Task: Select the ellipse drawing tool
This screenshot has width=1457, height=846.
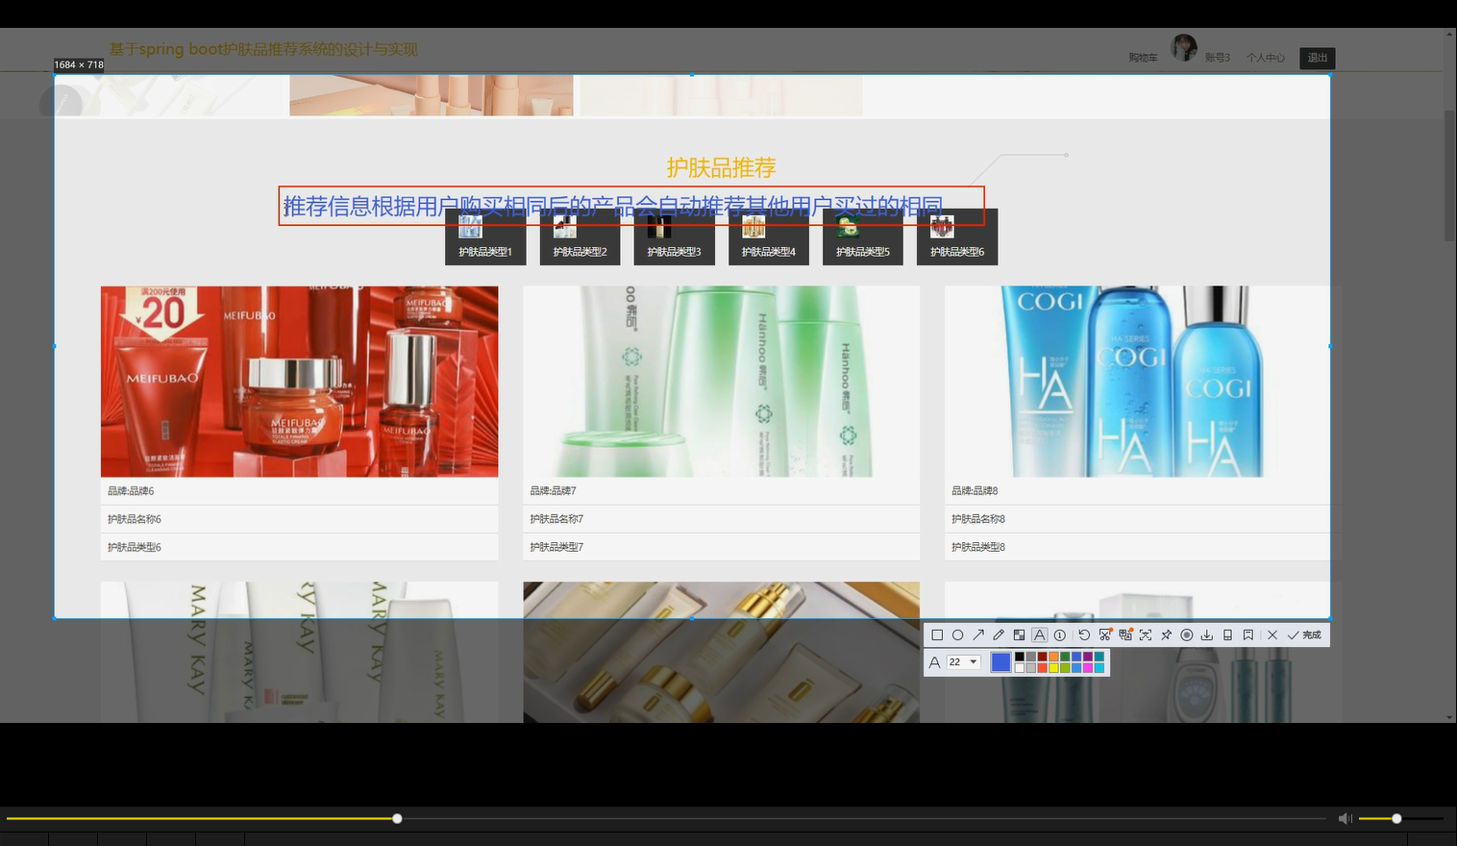Action: click(957, 634)
